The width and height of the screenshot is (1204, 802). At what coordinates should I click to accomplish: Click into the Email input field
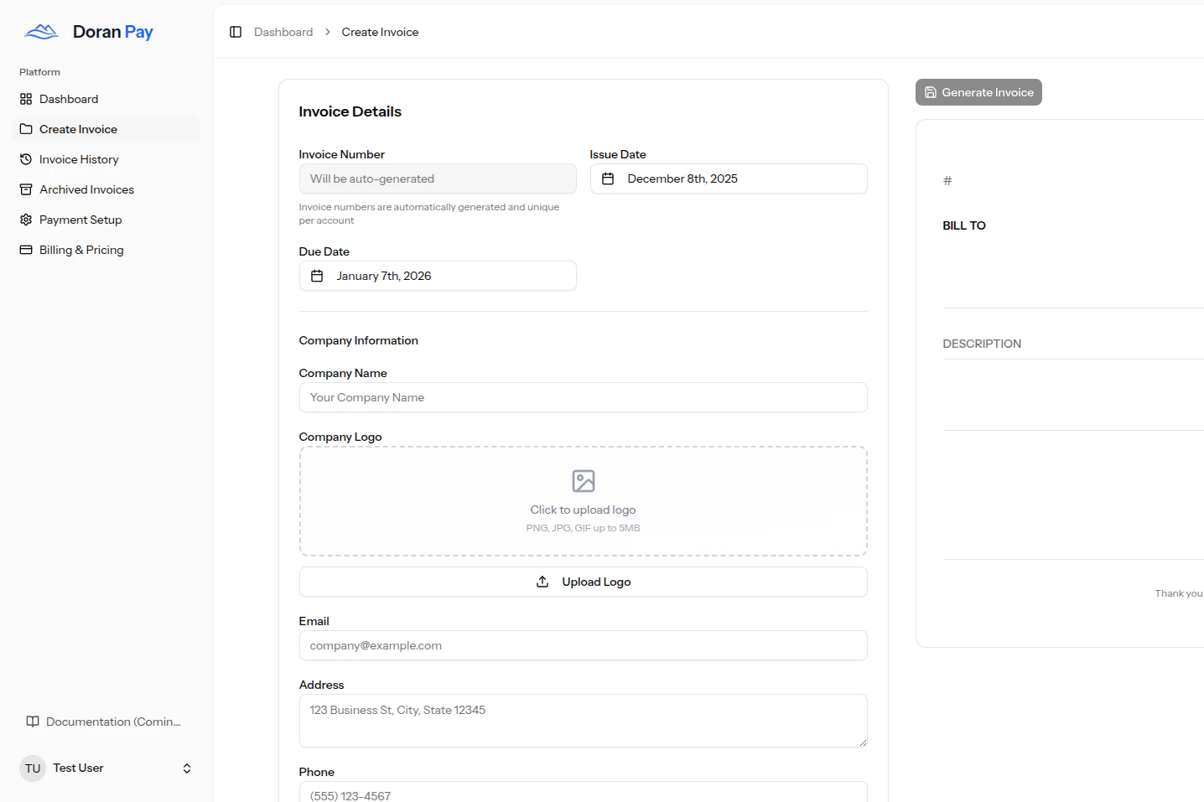(x=583, y=645)
